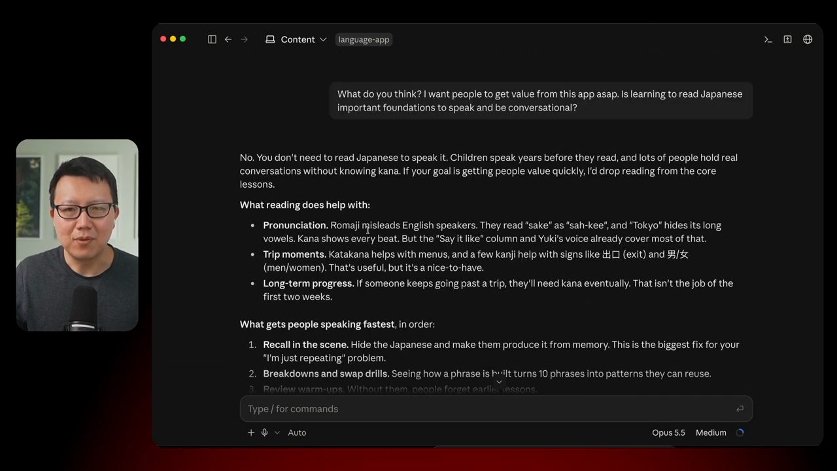Open the globe browser icon
This screenshot has height=471, width=837.
tap(808, 39)
